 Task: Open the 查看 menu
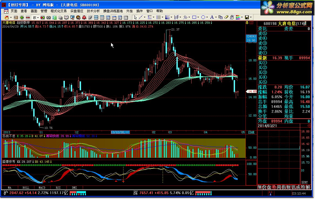(x=24, y=11)
